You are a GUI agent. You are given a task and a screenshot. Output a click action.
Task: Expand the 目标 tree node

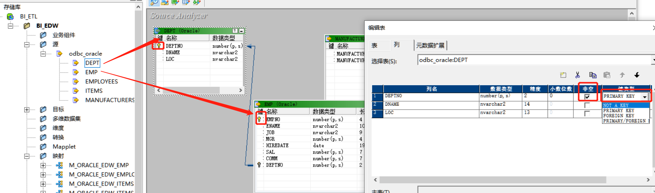(x=27, y=109)
